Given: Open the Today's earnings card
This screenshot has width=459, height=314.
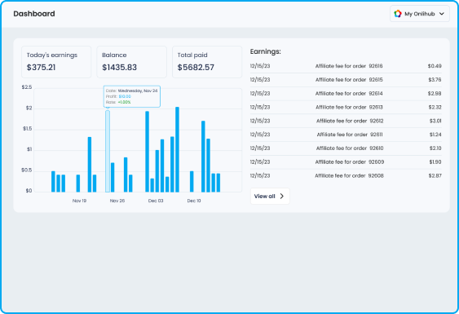Looking at the screenshot, I should [56, 62].
